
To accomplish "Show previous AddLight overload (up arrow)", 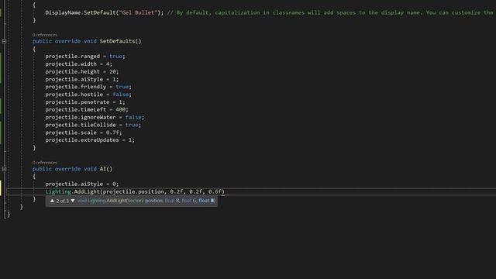I will pos(52,201).
